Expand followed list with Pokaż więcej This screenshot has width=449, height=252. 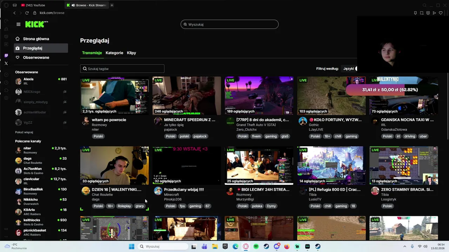[24, 132]
